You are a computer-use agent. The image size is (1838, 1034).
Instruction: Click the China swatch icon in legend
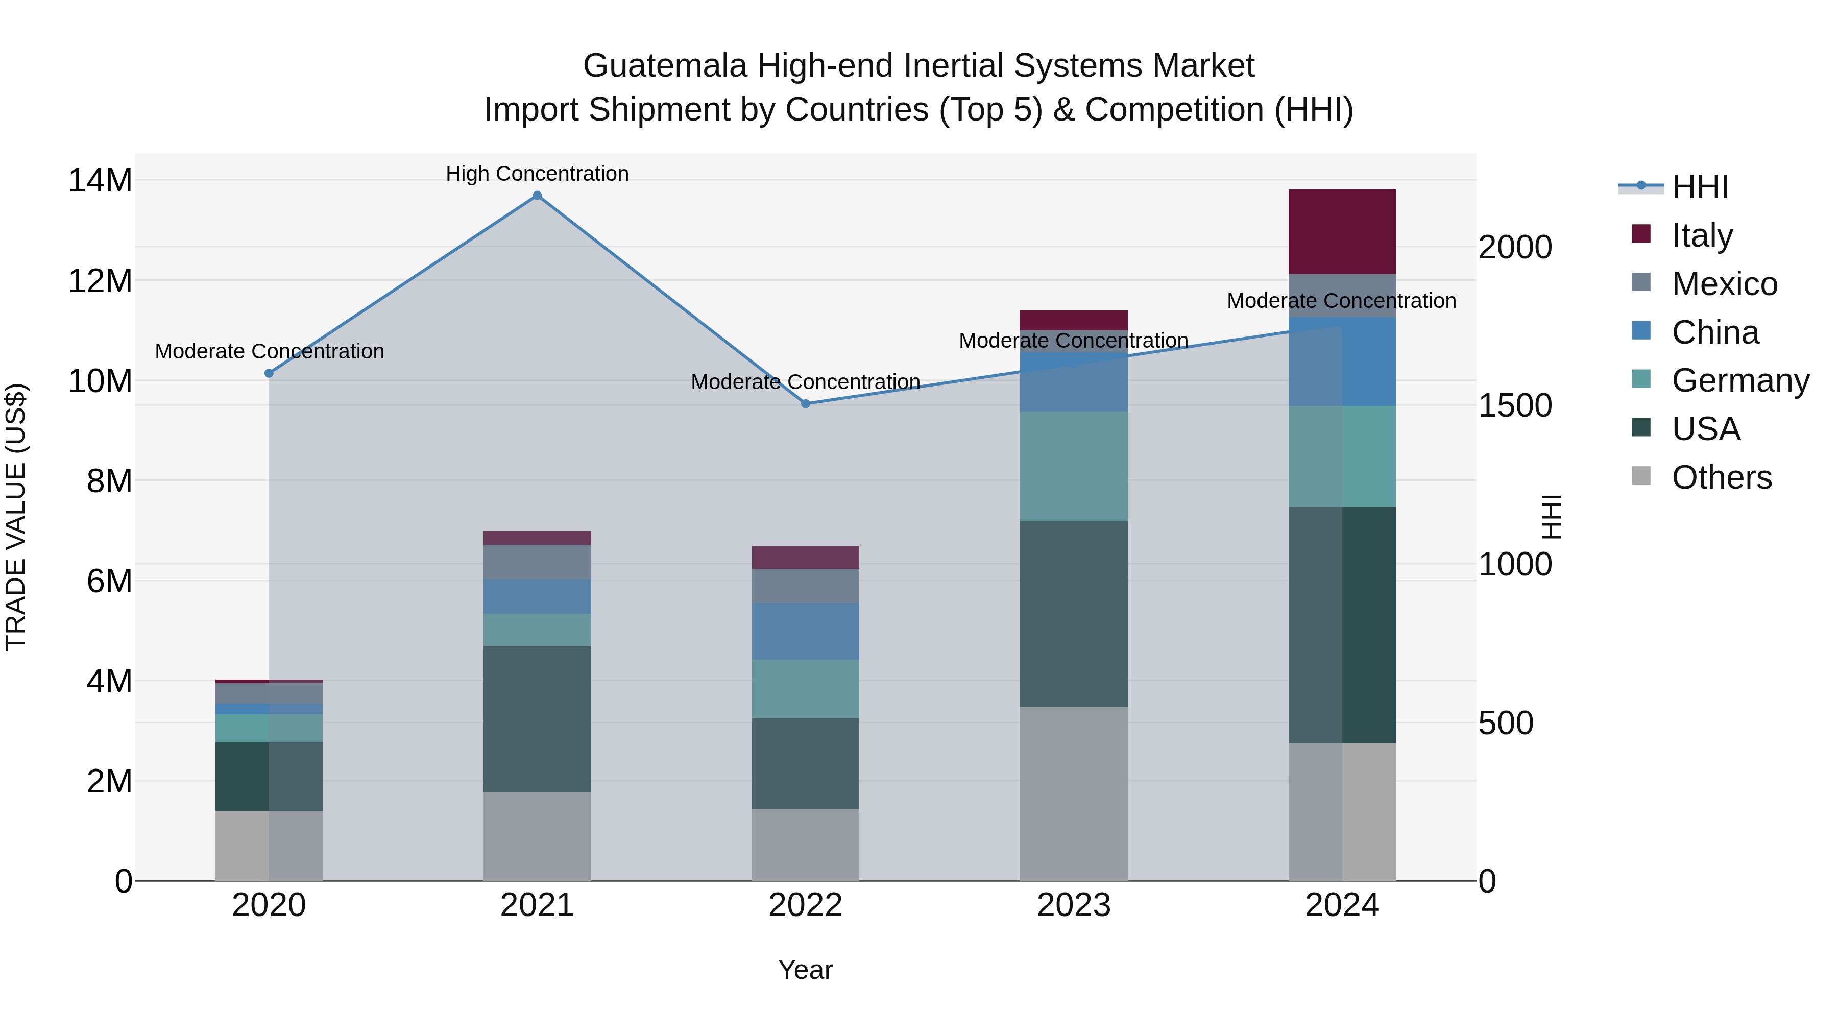click(x=1641, y=330)
